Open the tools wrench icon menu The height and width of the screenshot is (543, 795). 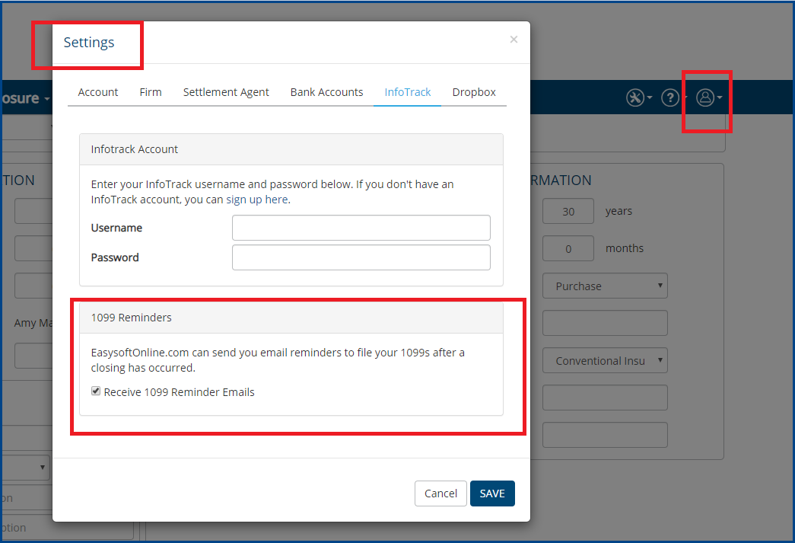point(639,97)
